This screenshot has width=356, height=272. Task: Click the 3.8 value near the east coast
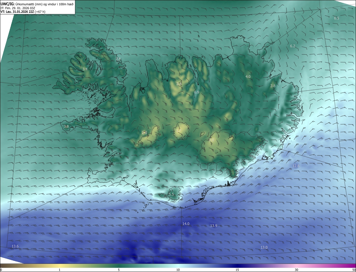pos(273,86)
